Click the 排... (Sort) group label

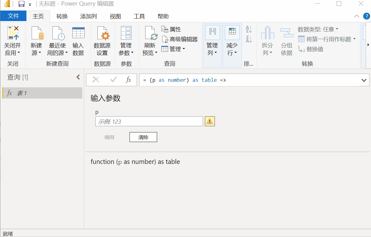(x=248, y=64)
